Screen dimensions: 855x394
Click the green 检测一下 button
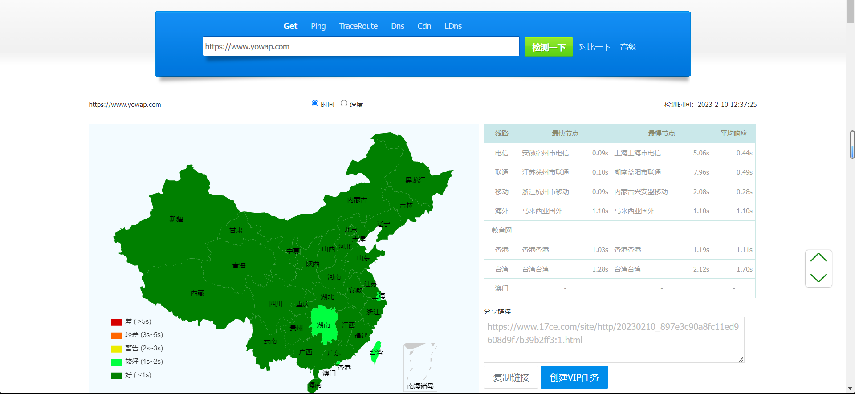point(549,47)
